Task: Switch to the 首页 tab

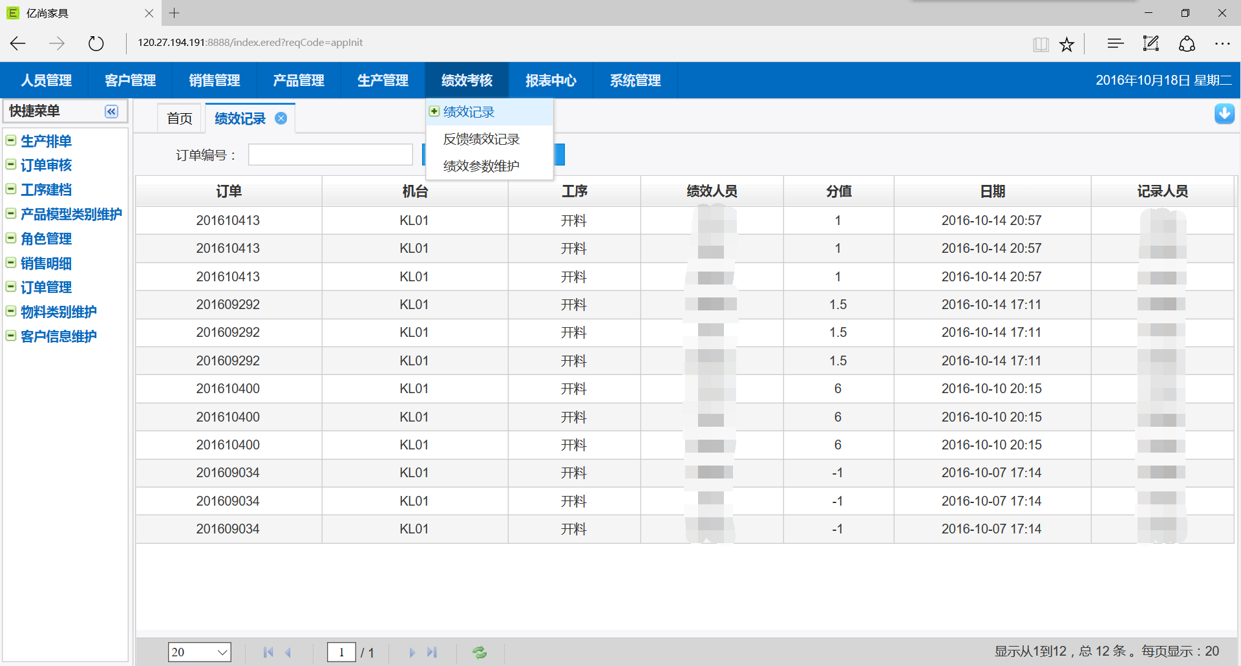Action: pos(180,118)
